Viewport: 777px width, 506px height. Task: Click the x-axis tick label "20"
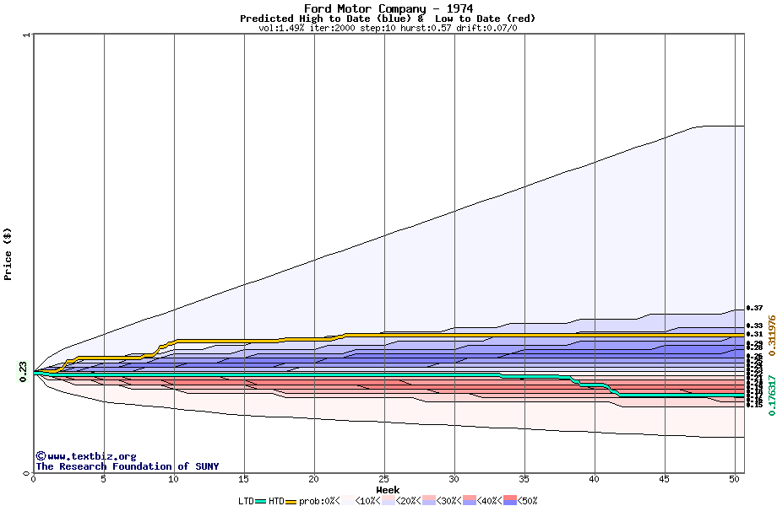click(x=313, y=479)
